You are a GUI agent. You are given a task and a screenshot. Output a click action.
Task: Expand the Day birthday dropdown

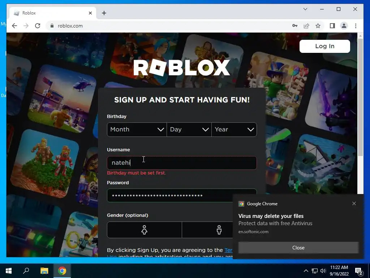coord(189,130)
